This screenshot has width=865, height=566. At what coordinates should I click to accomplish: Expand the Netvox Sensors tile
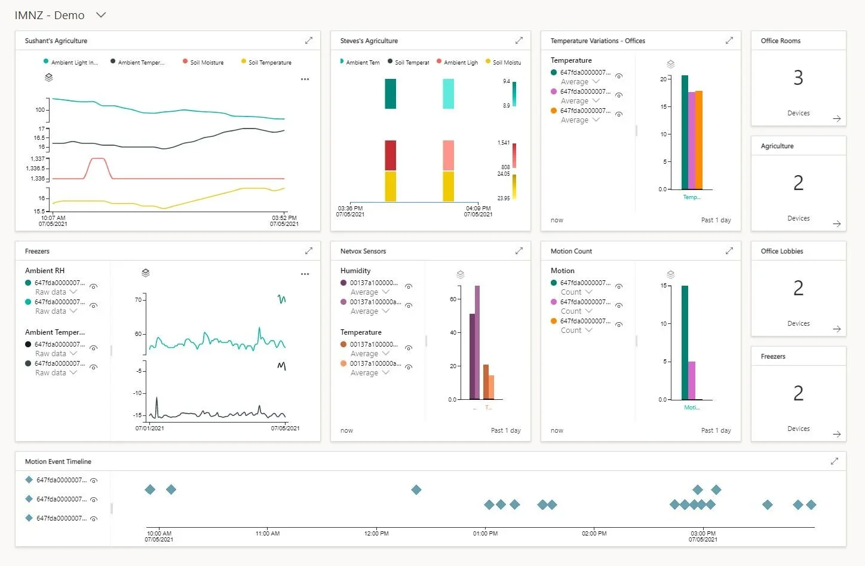pyautogui.click(x=519, y=251)
